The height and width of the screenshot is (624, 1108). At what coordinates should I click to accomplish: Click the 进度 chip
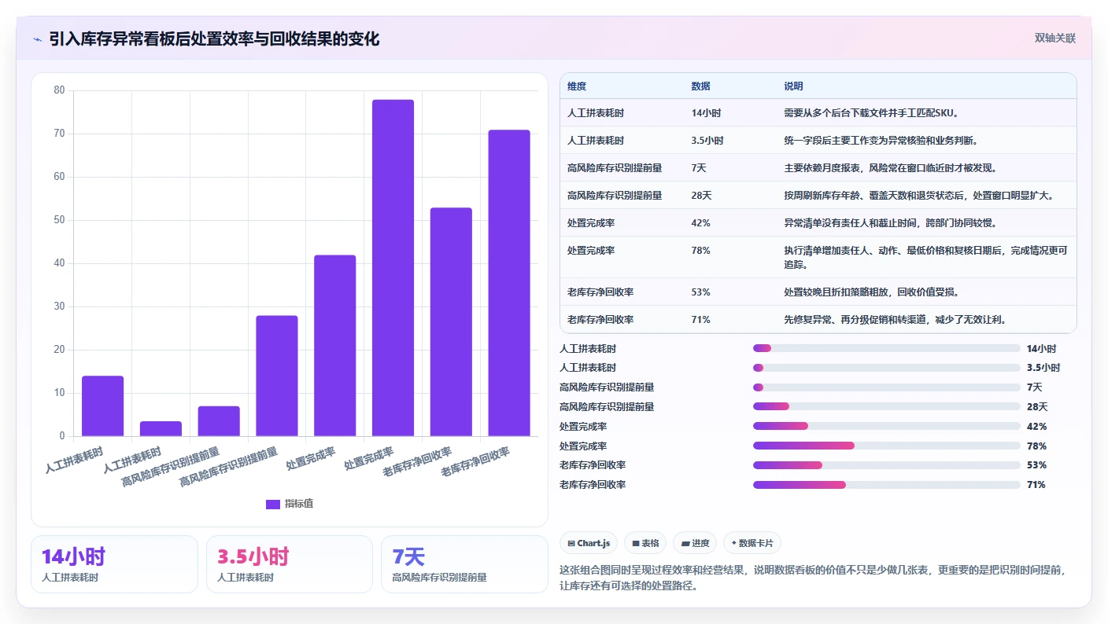point(695,543)
